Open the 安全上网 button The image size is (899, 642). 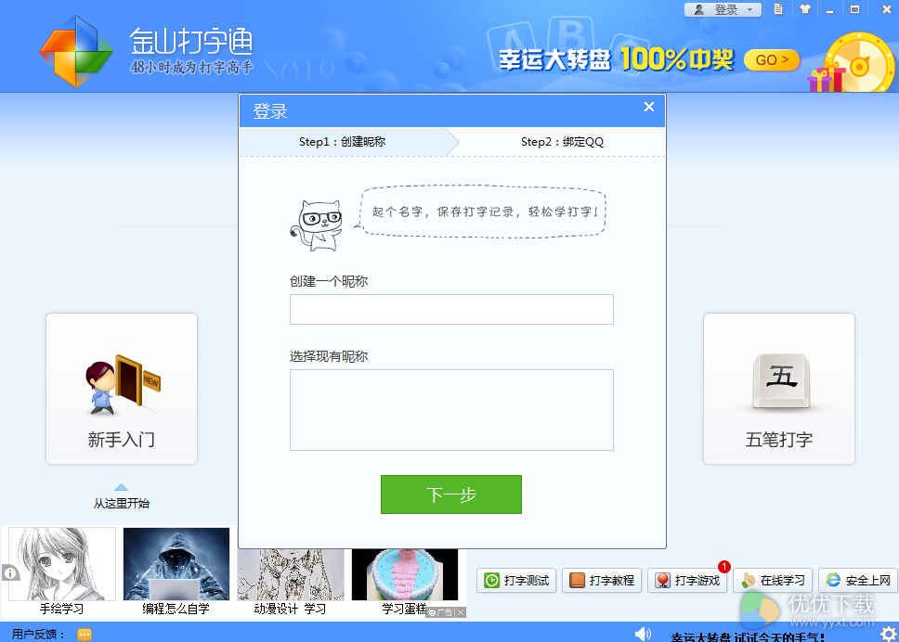tap(858, 580)
